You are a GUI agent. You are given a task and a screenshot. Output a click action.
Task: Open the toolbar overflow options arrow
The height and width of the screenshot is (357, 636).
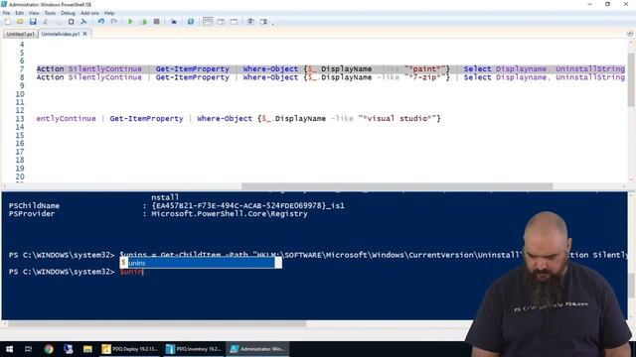273,23
